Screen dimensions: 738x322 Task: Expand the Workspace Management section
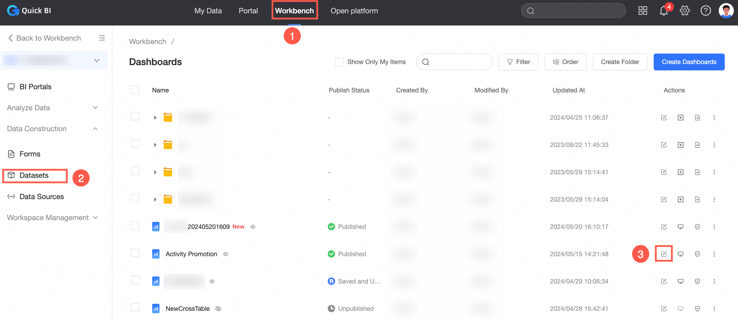click(52, 218)
